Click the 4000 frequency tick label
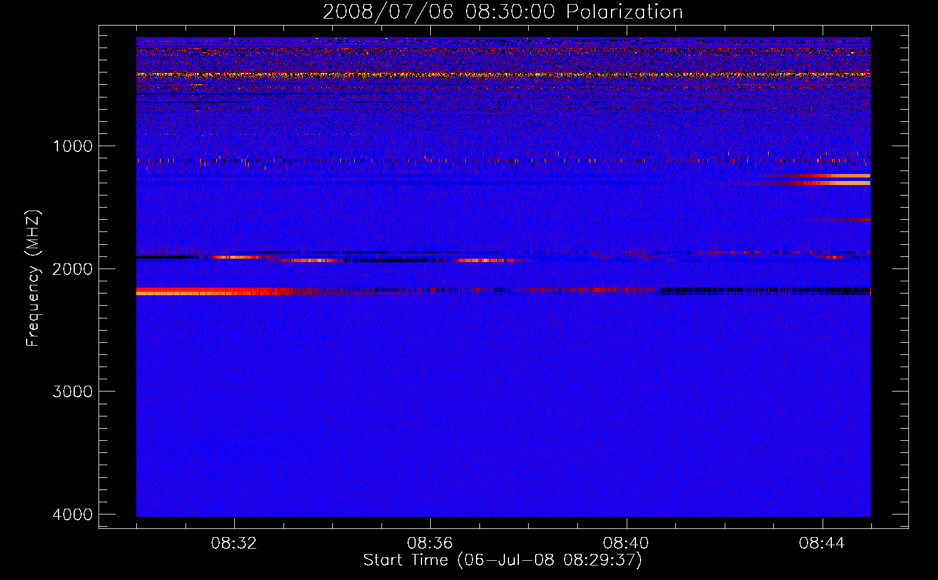The image size is (938, 580). (x=72, y=514)
